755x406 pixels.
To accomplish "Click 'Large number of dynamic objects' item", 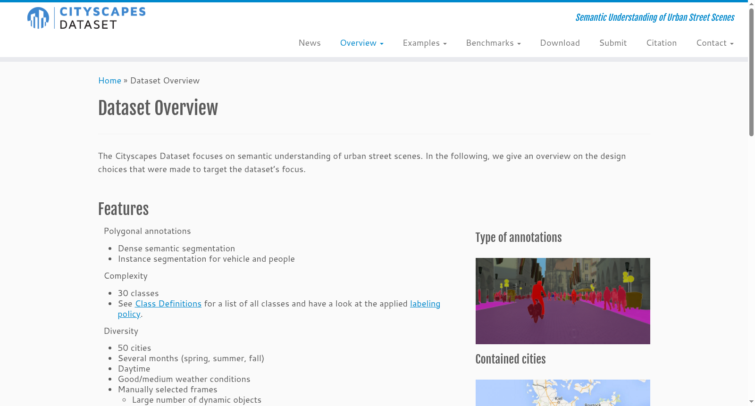I will point(197,400).
